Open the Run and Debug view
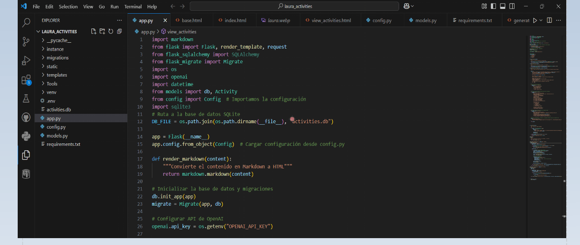 point(26,60)
